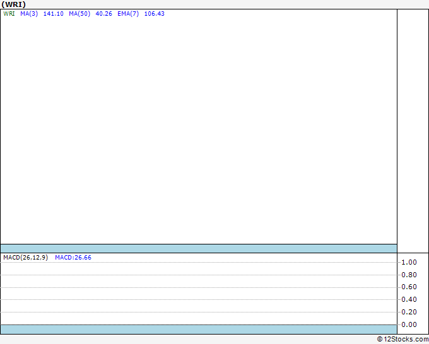Click the 141.10 moving average value
Image resolution: width=429 pixels, height=344 pixels.
pos(54,14)
